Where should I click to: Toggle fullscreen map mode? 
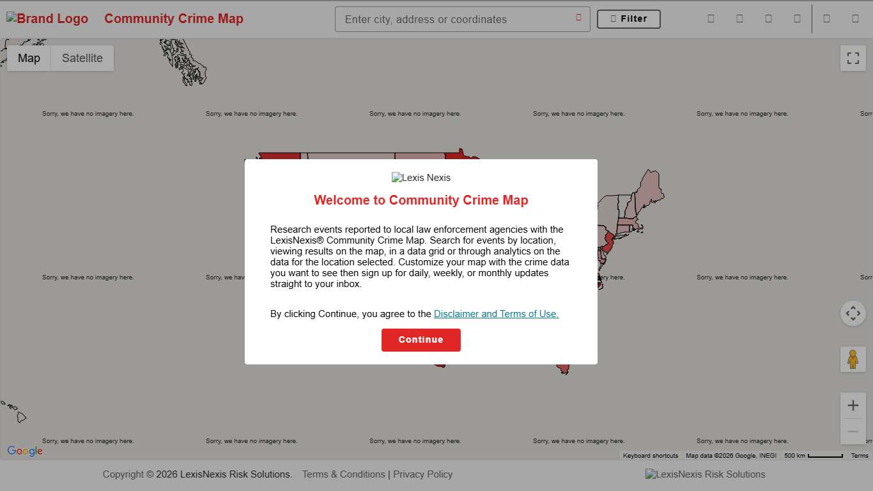[853, 58]
